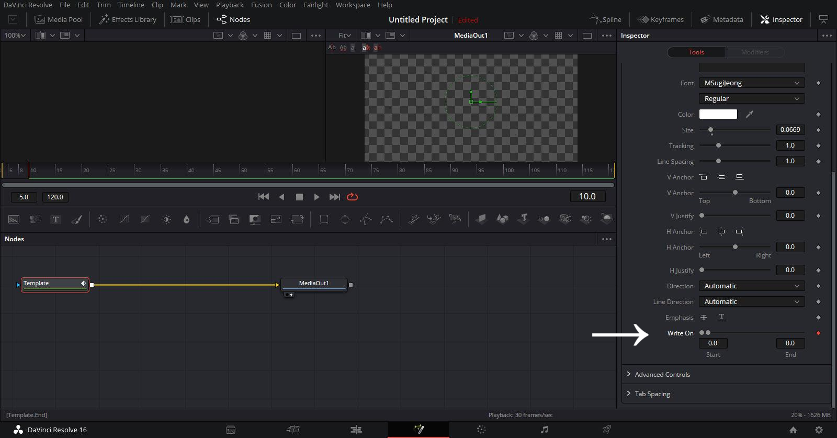Click the play forward button
This screenshot has width=837, height=438.
point(316,197)
